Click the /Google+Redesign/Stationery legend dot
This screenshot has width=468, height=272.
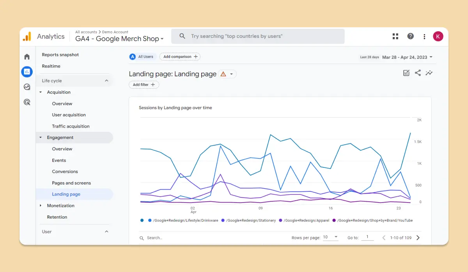point(223,220)
